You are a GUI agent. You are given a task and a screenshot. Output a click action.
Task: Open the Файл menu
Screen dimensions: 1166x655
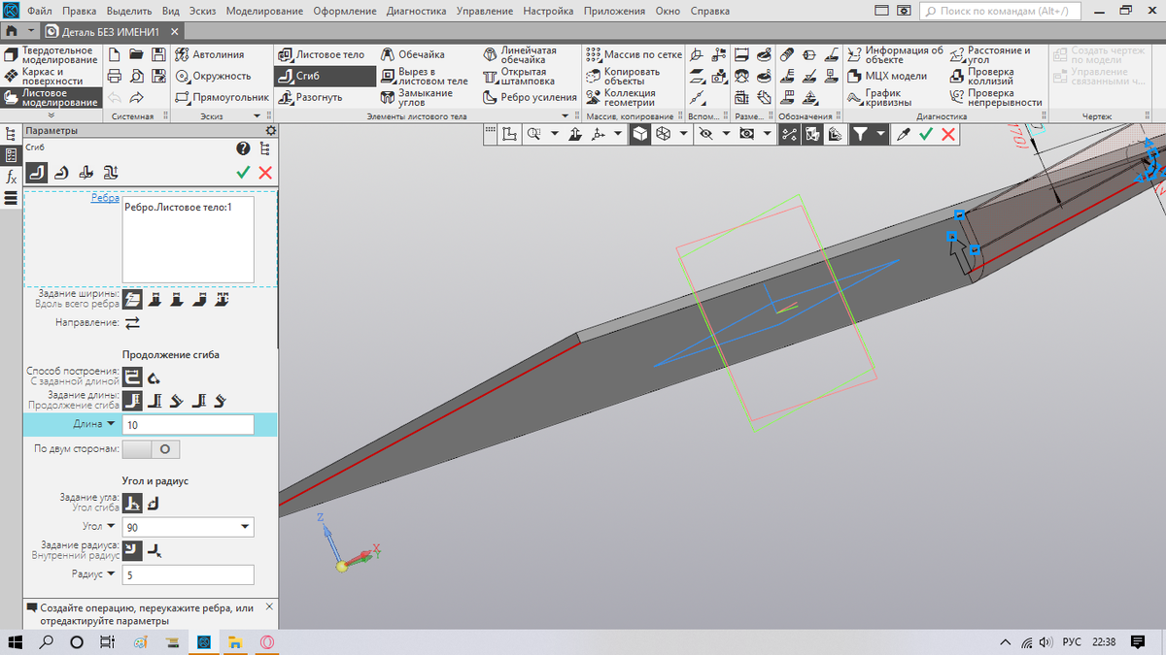click(x=41, y=12)
